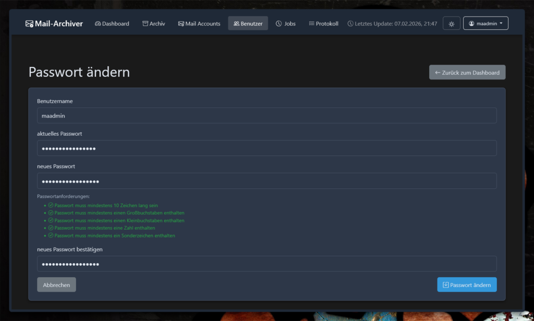Click the checkmark icon for 10 Zeichen requirement
534x321 pixels.
tap(51, 205)
